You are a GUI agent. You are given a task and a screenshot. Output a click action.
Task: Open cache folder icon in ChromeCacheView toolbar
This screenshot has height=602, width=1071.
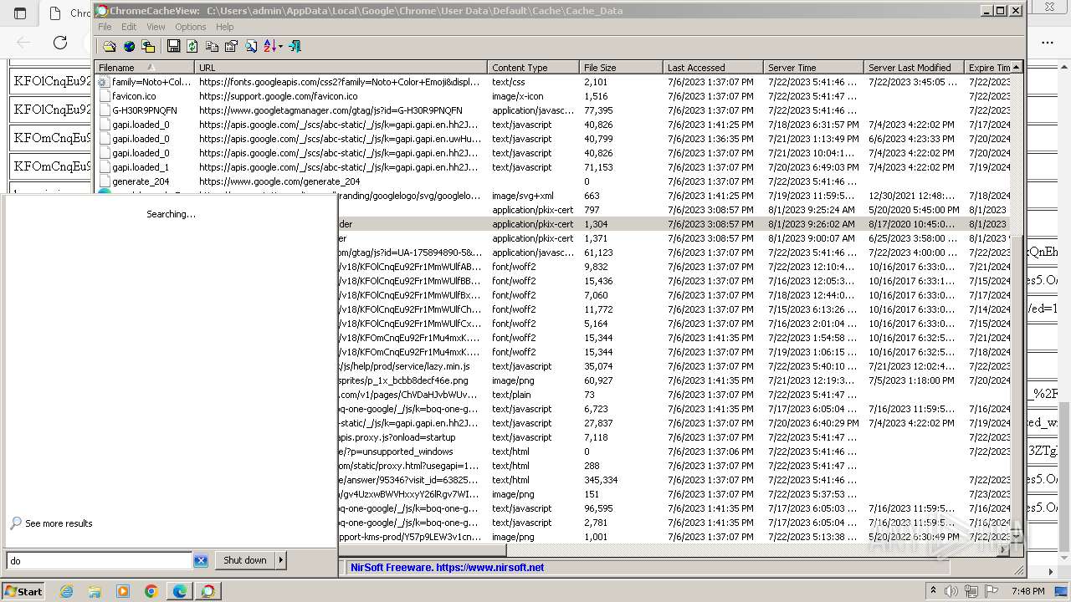point(110,46)
